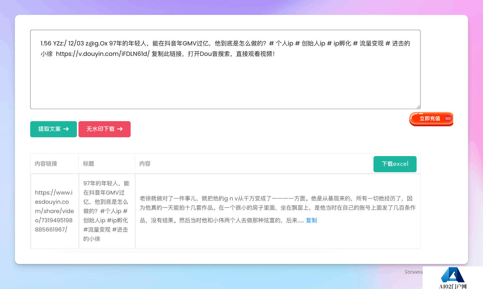This screenshot has height=289, width=483.
Task: Click the text area resize handle
Action: (x=418, y=107)
